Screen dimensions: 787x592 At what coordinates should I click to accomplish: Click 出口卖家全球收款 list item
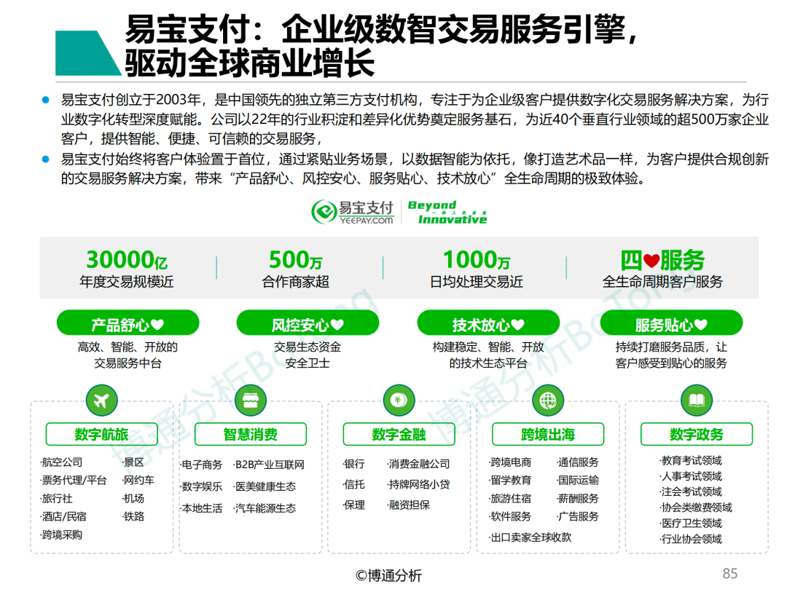tap(530, 537)
